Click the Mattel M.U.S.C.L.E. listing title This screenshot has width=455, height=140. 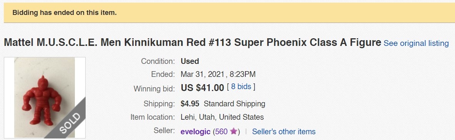(192, 42)
